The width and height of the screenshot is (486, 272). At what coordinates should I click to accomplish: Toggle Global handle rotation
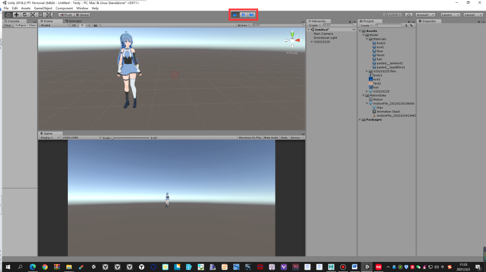tap(82, 15)
